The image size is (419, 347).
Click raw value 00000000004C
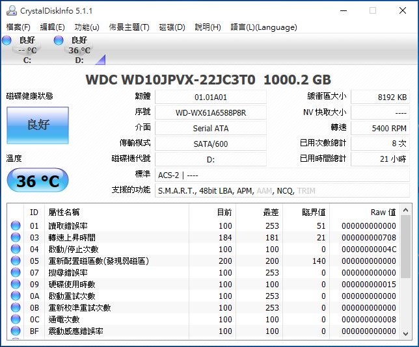369,250
